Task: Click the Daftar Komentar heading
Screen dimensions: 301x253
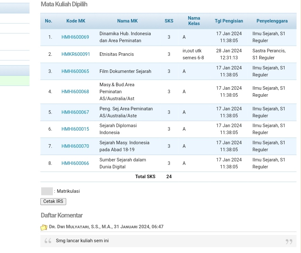Action: pos(62,215)
